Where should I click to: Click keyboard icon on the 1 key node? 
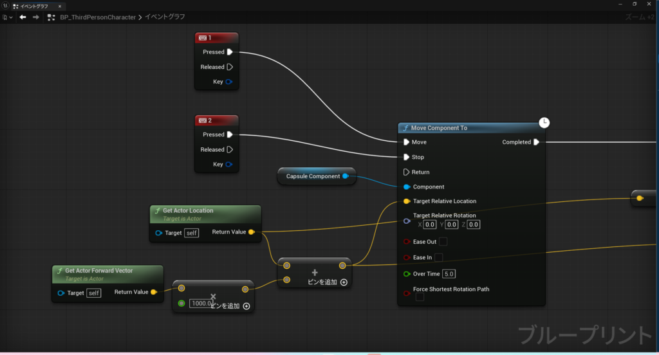click(202, 38)
